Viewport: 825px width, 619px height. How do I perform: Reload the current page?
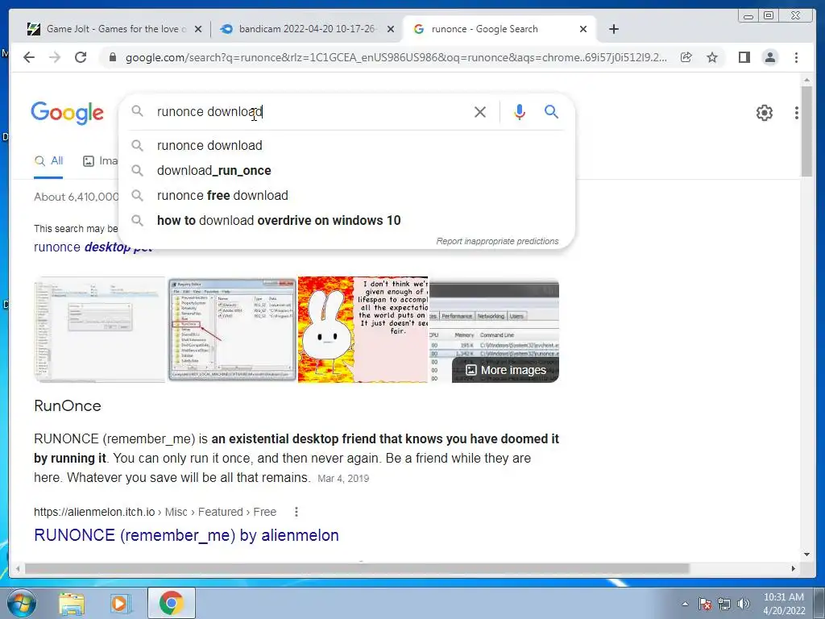click(81, 57)
